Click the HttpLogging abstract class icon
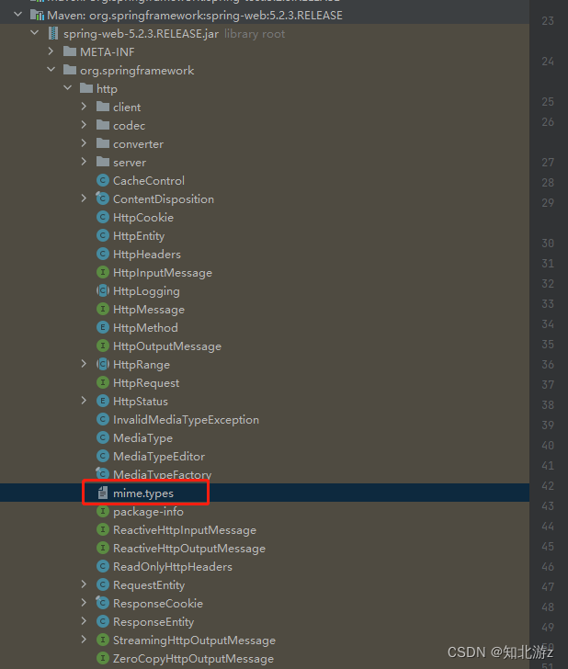Screen dimensions: 568x669 click(x=103, y=290)
